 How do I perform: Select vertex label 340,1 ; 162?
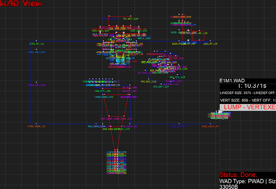click(144, 38)
